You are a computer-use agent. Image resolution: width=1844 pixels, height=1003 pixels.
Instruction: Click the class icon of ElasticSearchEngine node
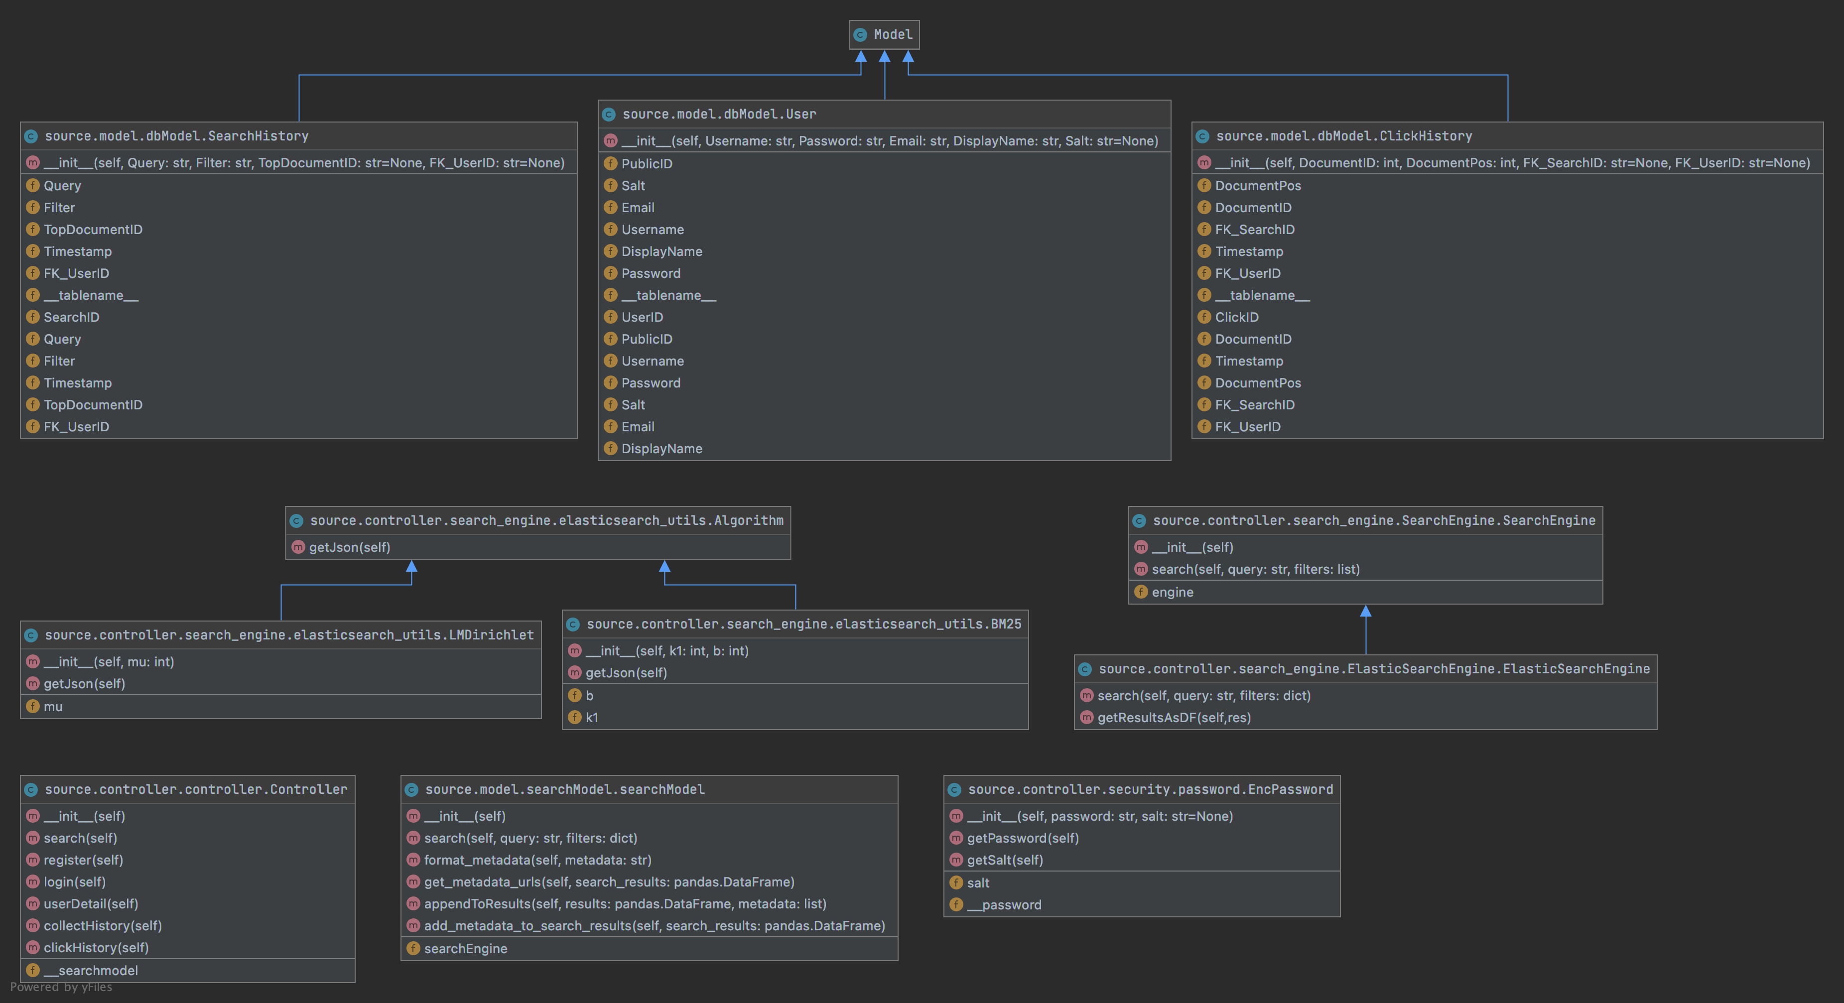click(1085, 669)
